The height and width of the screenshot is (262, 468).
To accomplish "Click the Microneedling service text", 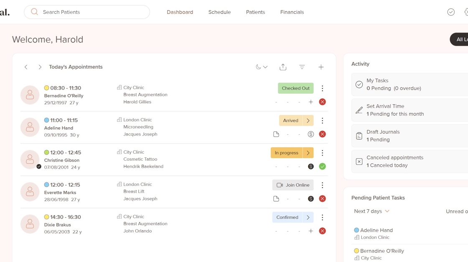I will point(138,127).
